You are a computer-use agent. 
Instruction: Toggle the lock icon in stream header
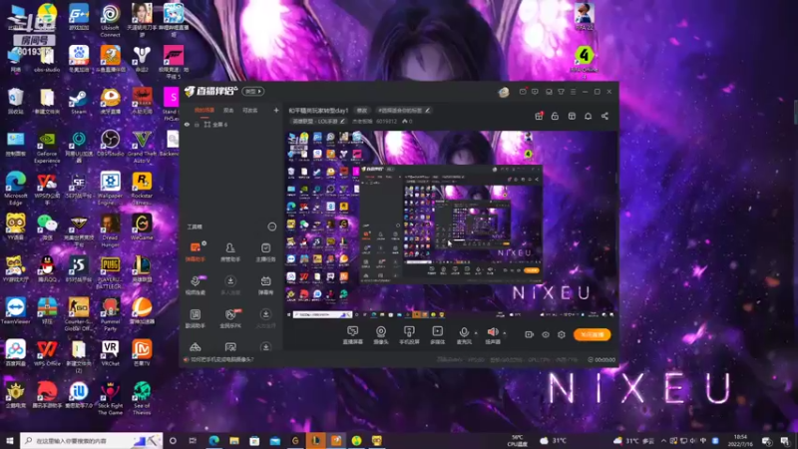[x=555, y=116]
